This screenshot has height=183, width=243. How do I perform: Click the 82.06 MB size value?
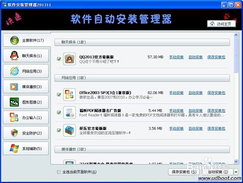[155, 93]
